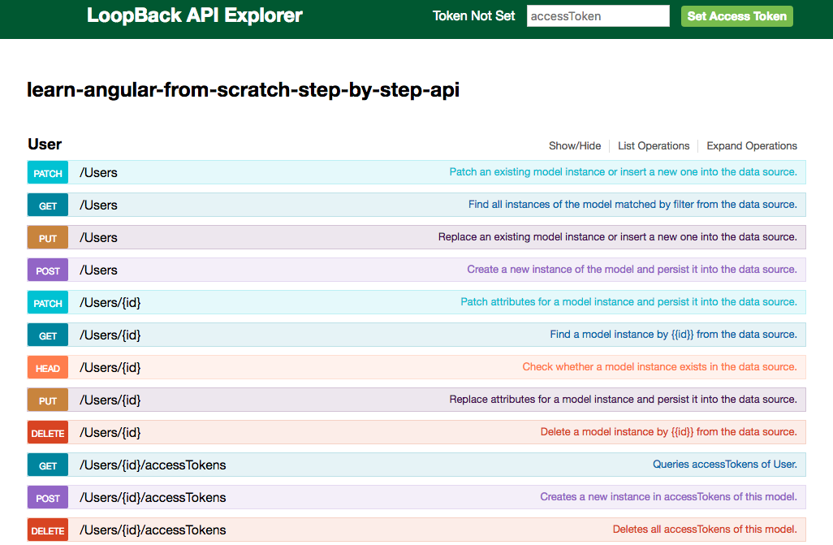Click the PATCH badge for /Users
Screen dimensions: 833x545
[x=48, y=173]
